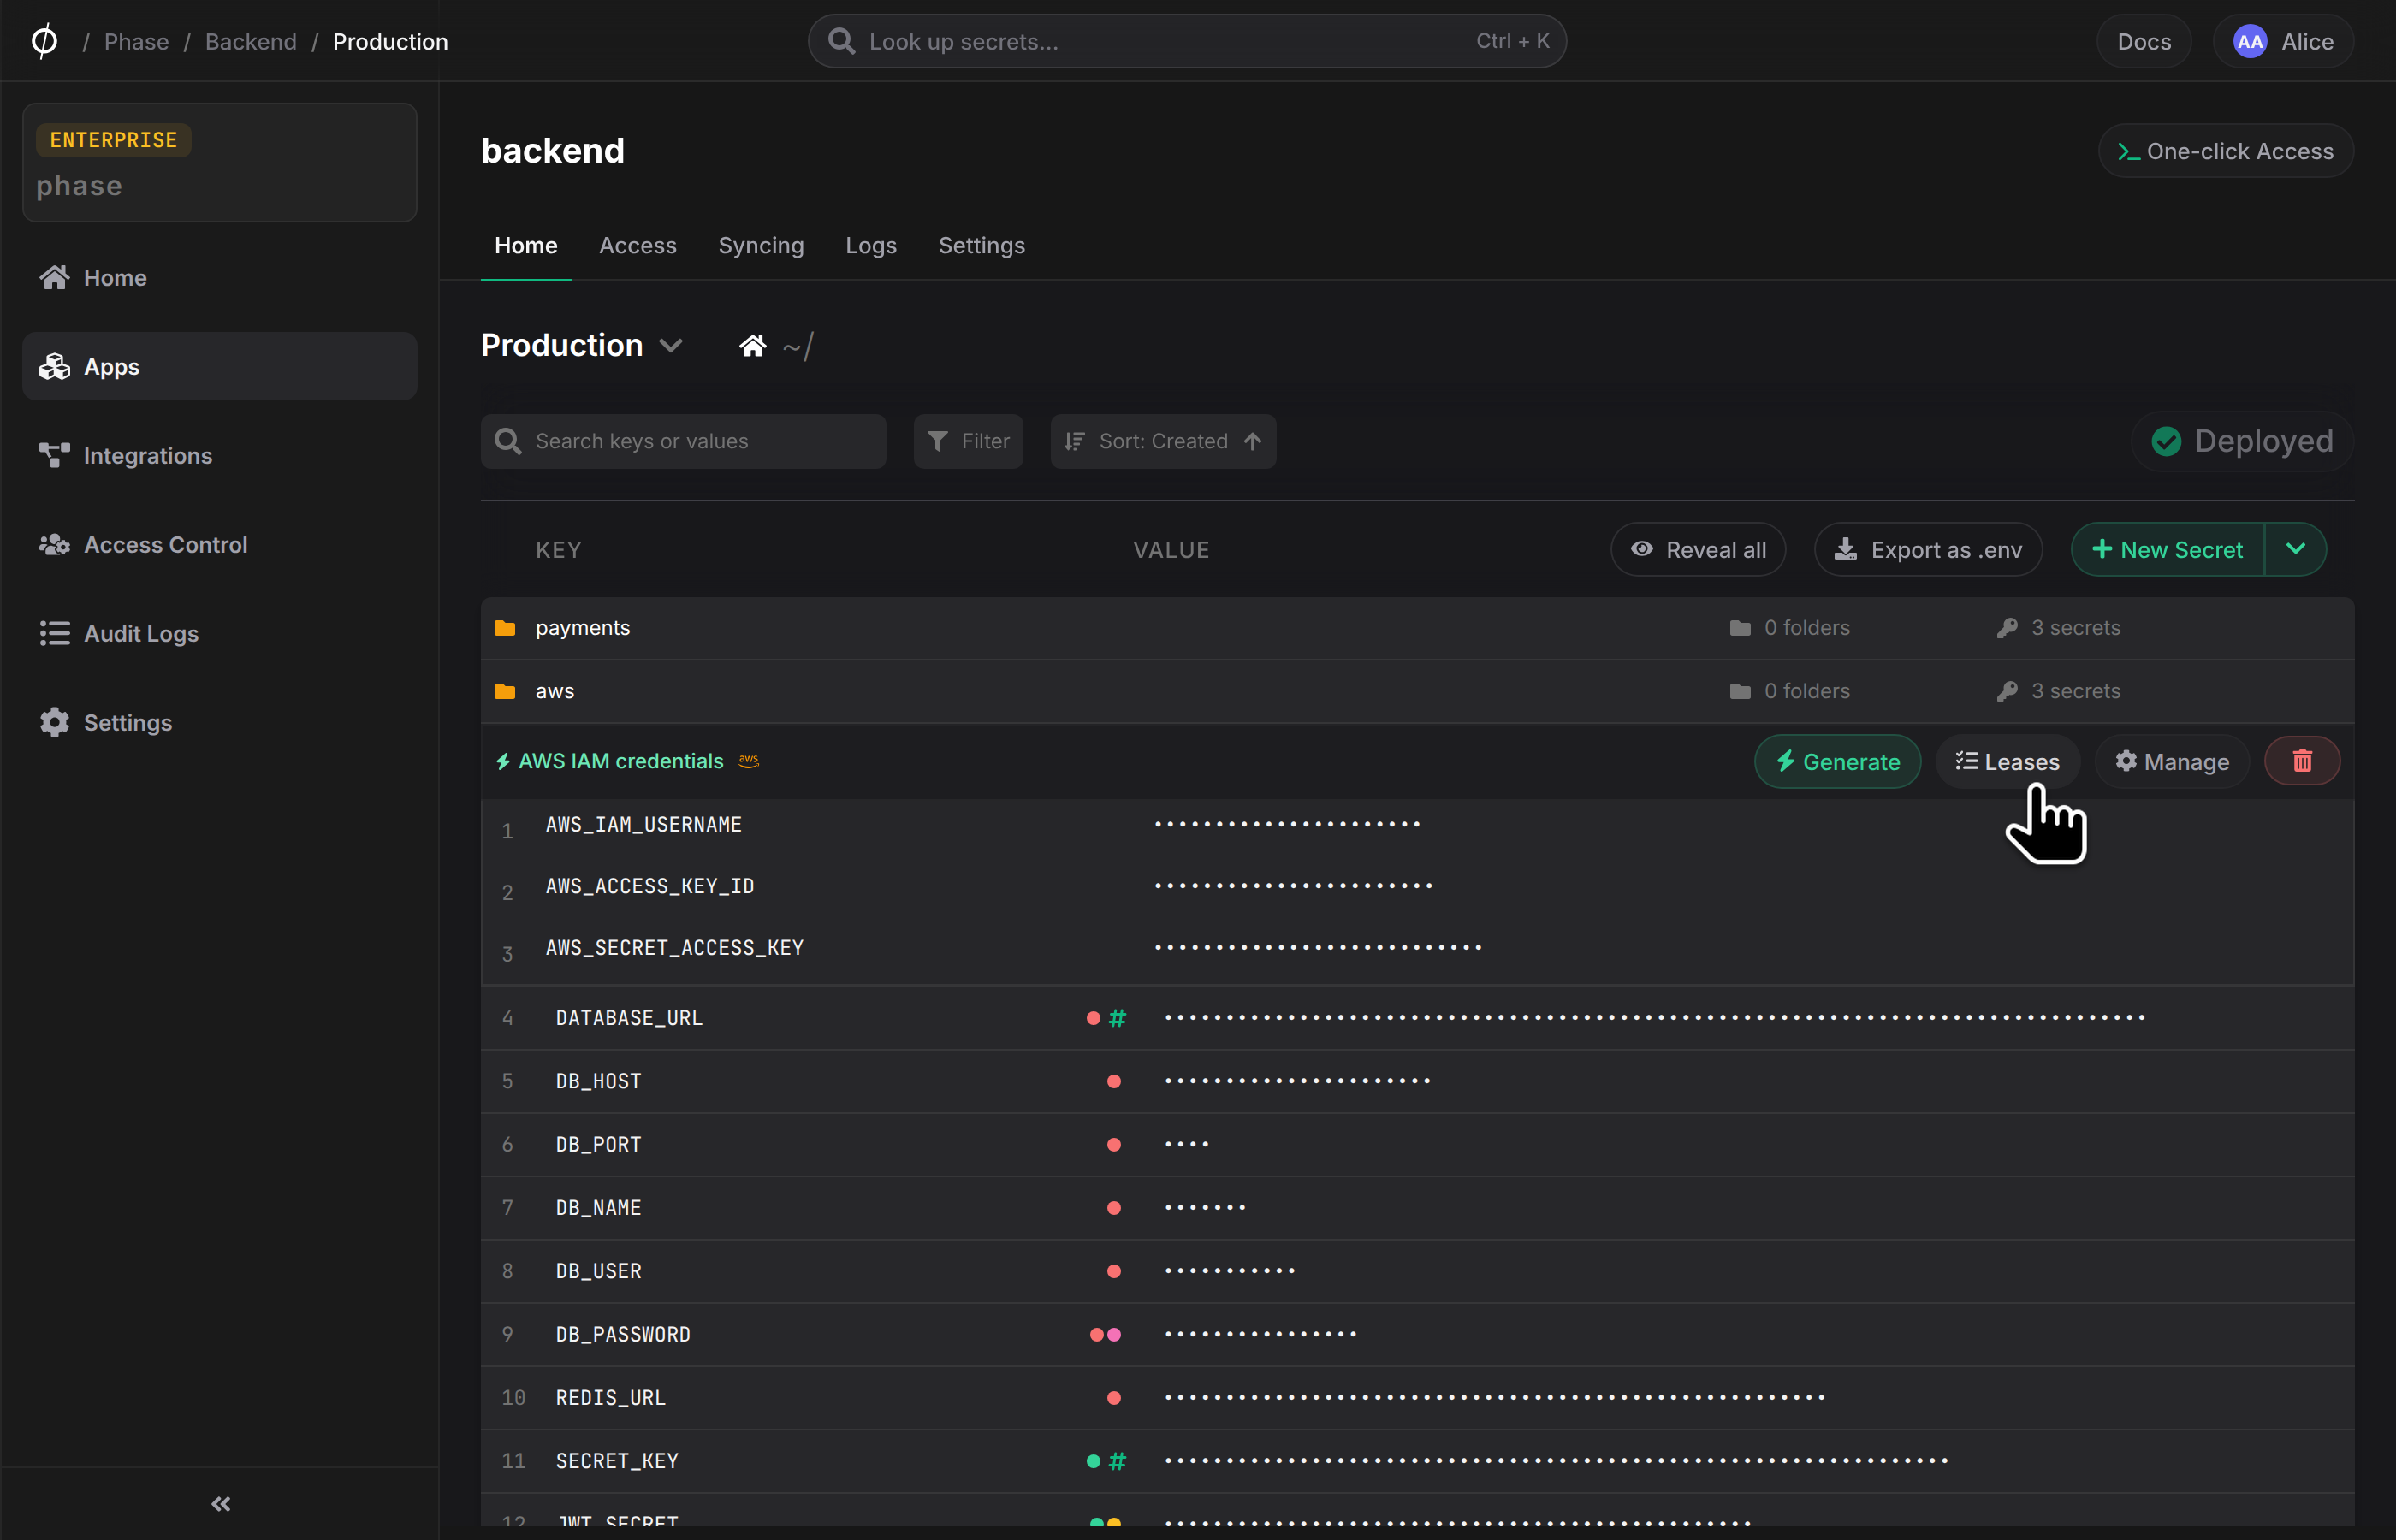Open the aws folder

coord(1417,691)
